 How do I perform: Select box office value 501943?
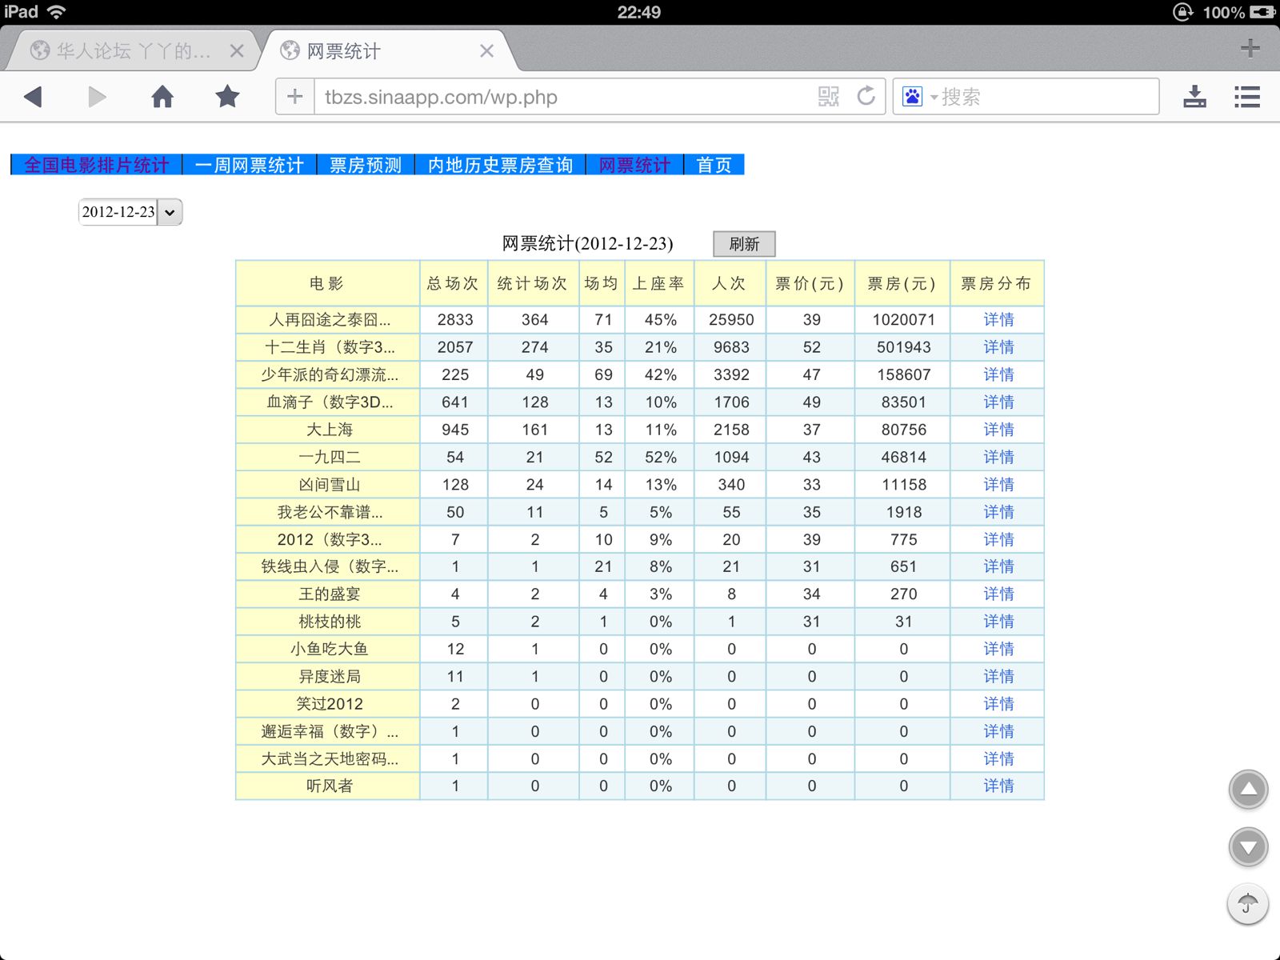[903, 346]
